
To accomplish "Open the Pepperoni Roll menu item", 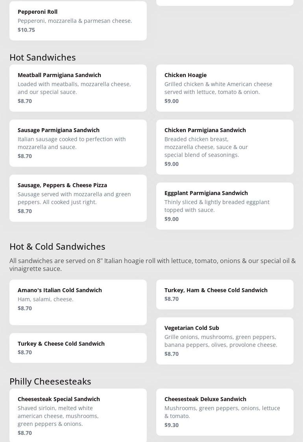I will tap(78, 20).
